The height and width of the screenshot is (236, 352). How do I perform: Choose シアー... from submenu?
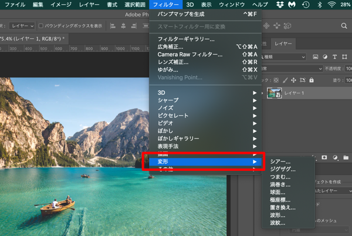288,161
